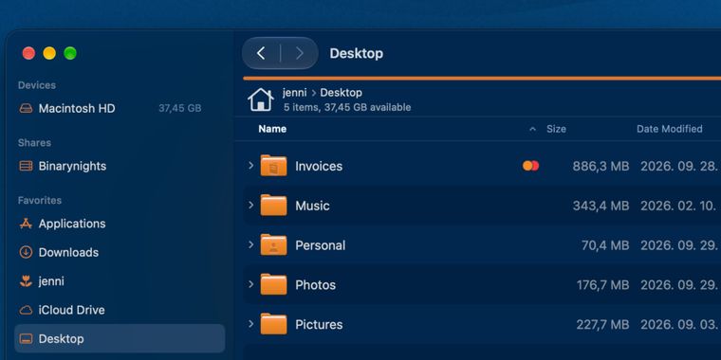Image resolution: width=721 pixels, height=360 pixels.
Task: Click the Personal folder icon
Action: click(x=273, y=245)
